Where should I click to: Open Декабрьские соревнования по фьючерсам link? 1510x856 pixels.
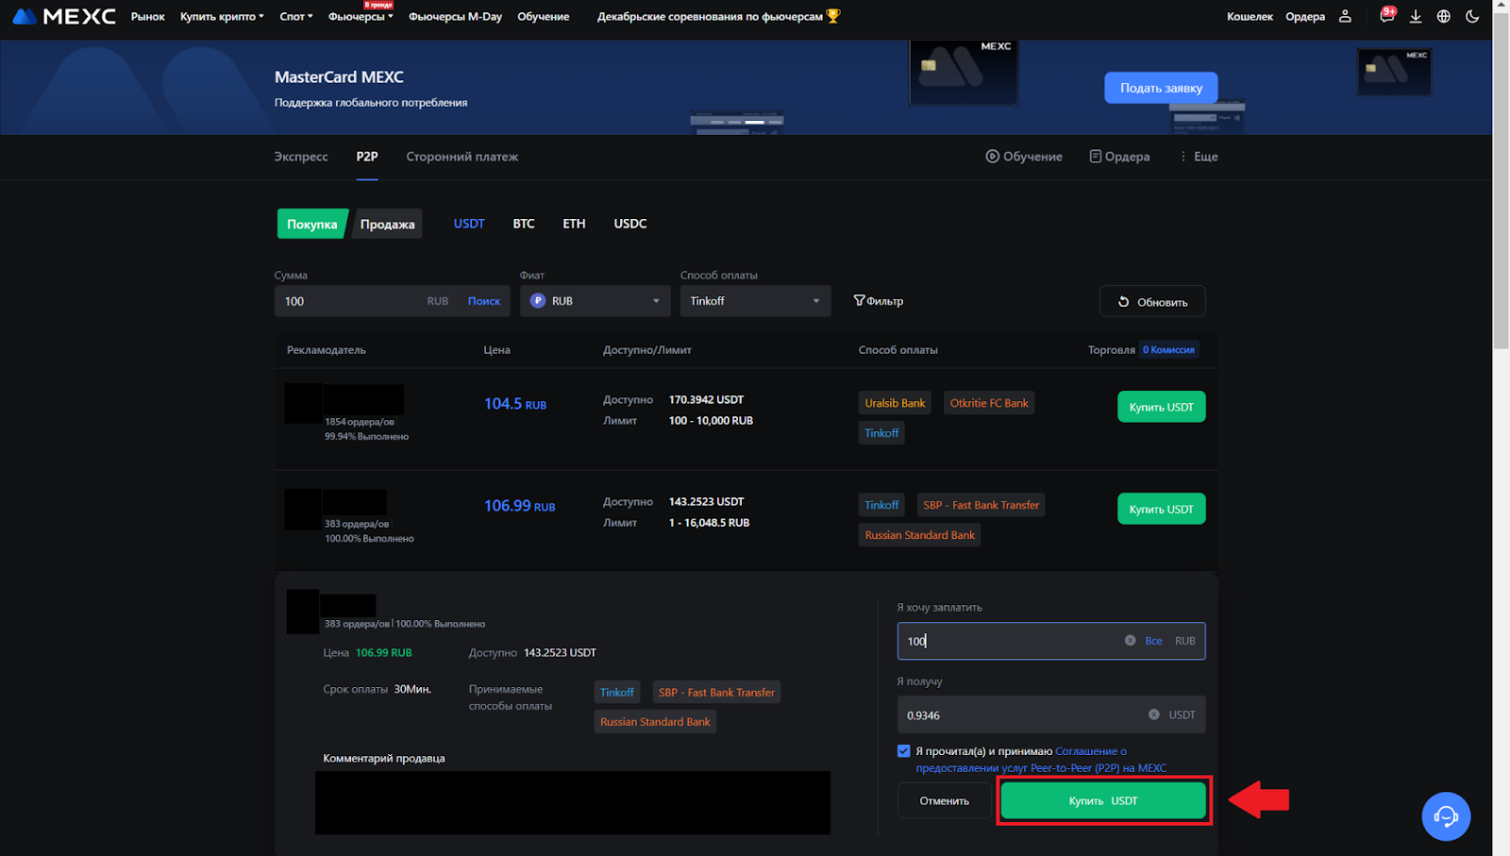point(718,16)
